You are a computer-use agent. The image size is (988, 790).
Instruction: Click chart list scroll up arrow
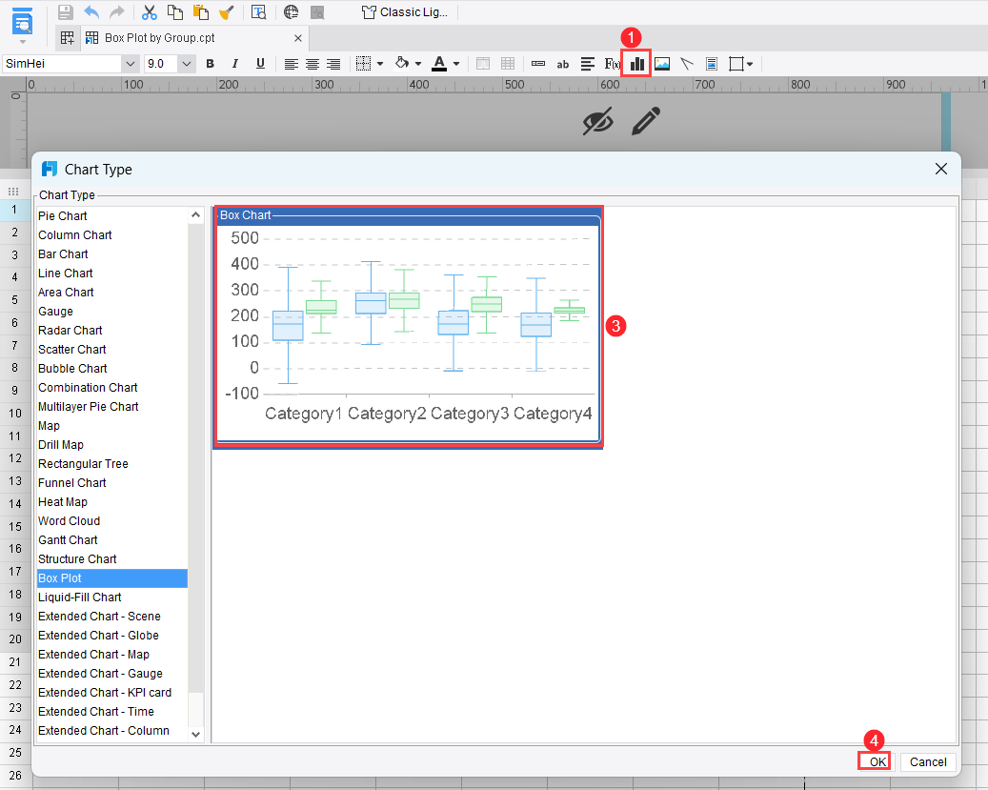coord(196,215)
